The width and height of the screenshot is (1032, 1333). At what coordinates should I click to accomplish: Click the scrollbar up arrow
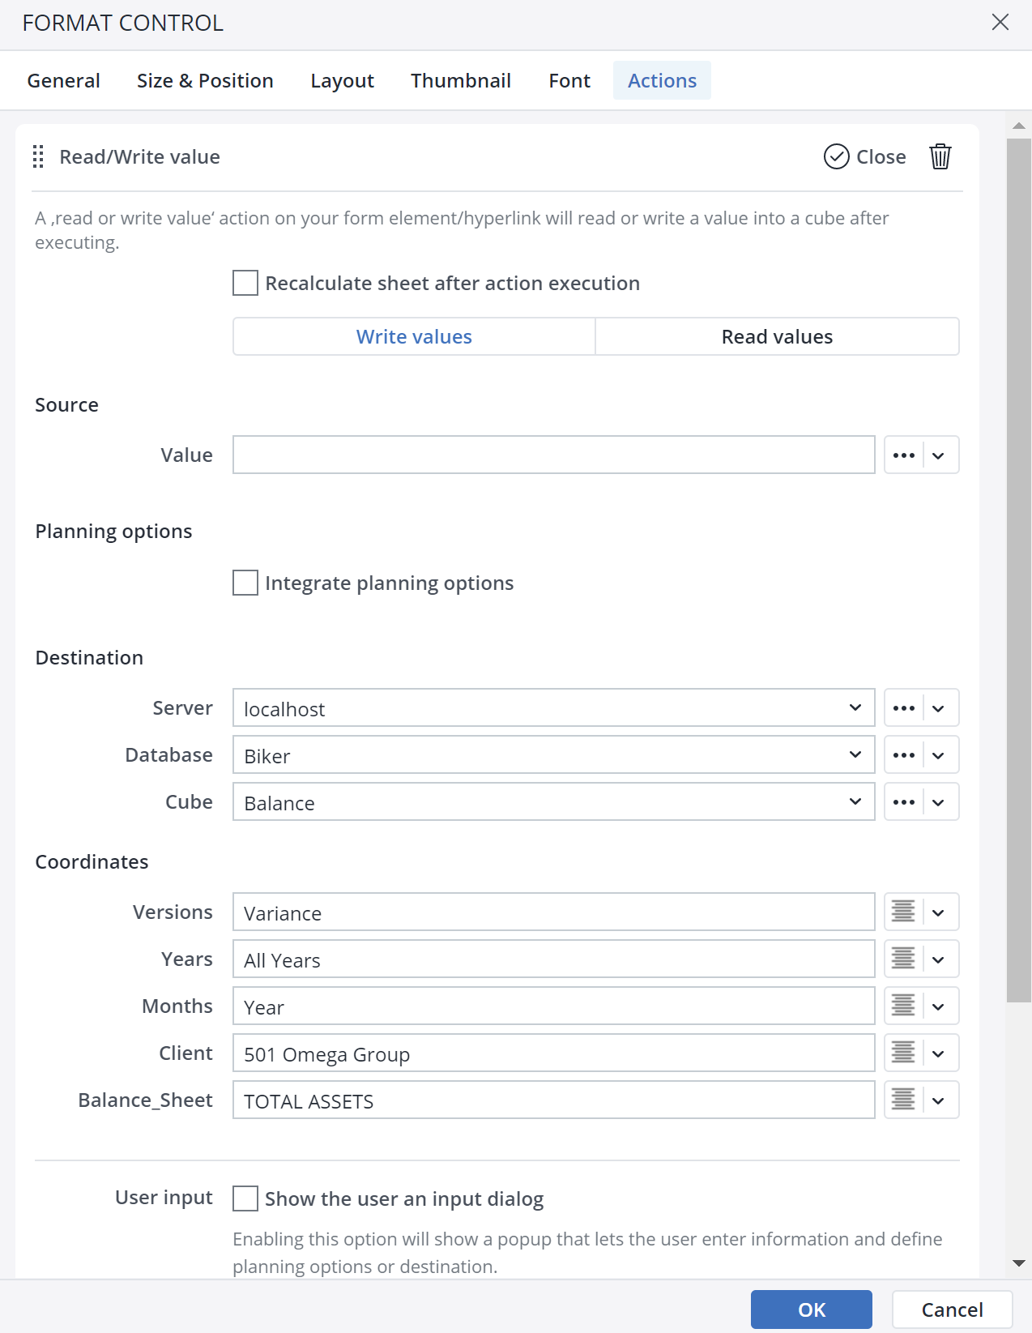(x=1019, y=126)
